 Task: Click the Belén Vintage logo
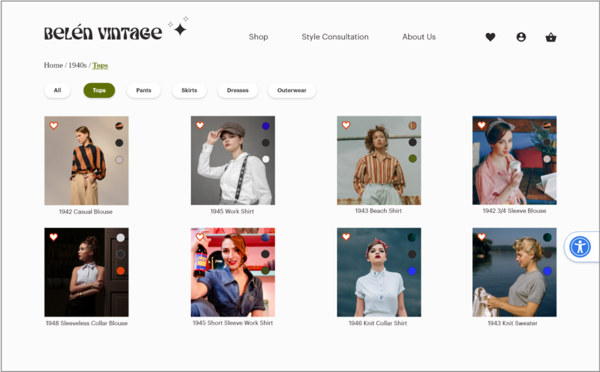(x=103, y=33)
